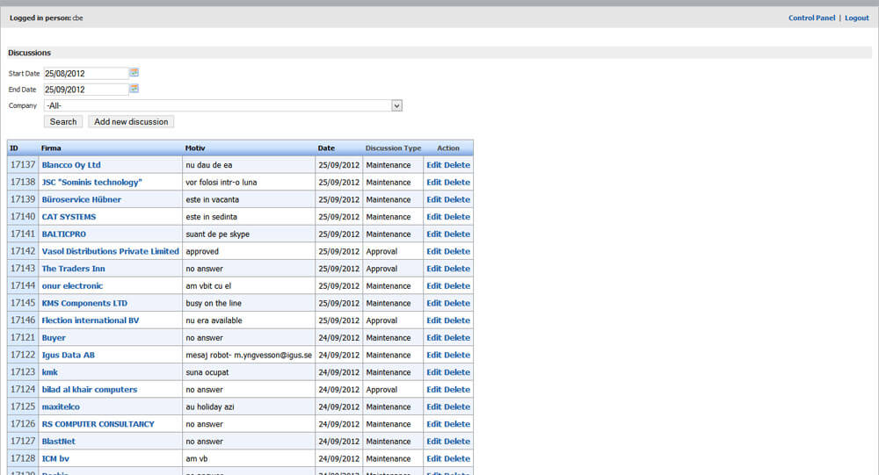The width and height of the screenshot is (879, 475).
Task: Edit Flection international BV discussion
Action: [x=434, y=321]
